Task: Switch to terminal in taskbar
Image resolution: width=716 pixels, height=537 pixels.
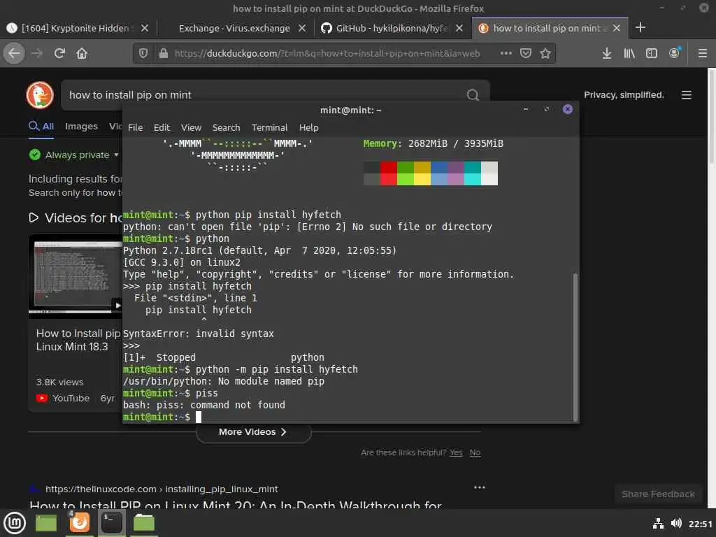Action: pos(112,523)
